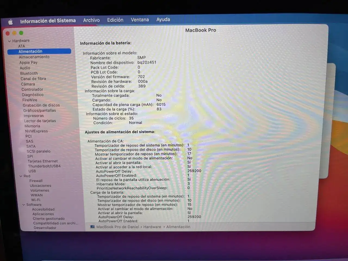Select Aplicaciones under Software
Screen dimensions: 348x261
click(43, 214)
